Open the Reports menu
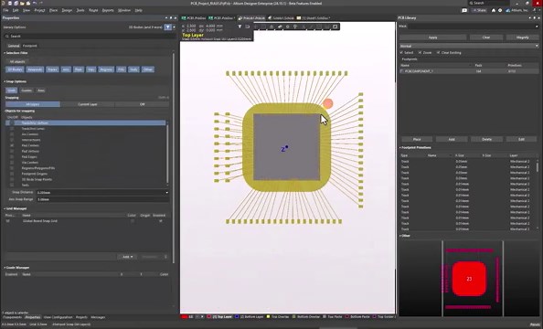This screenshot has width=543, height=329. click(108, 10)
